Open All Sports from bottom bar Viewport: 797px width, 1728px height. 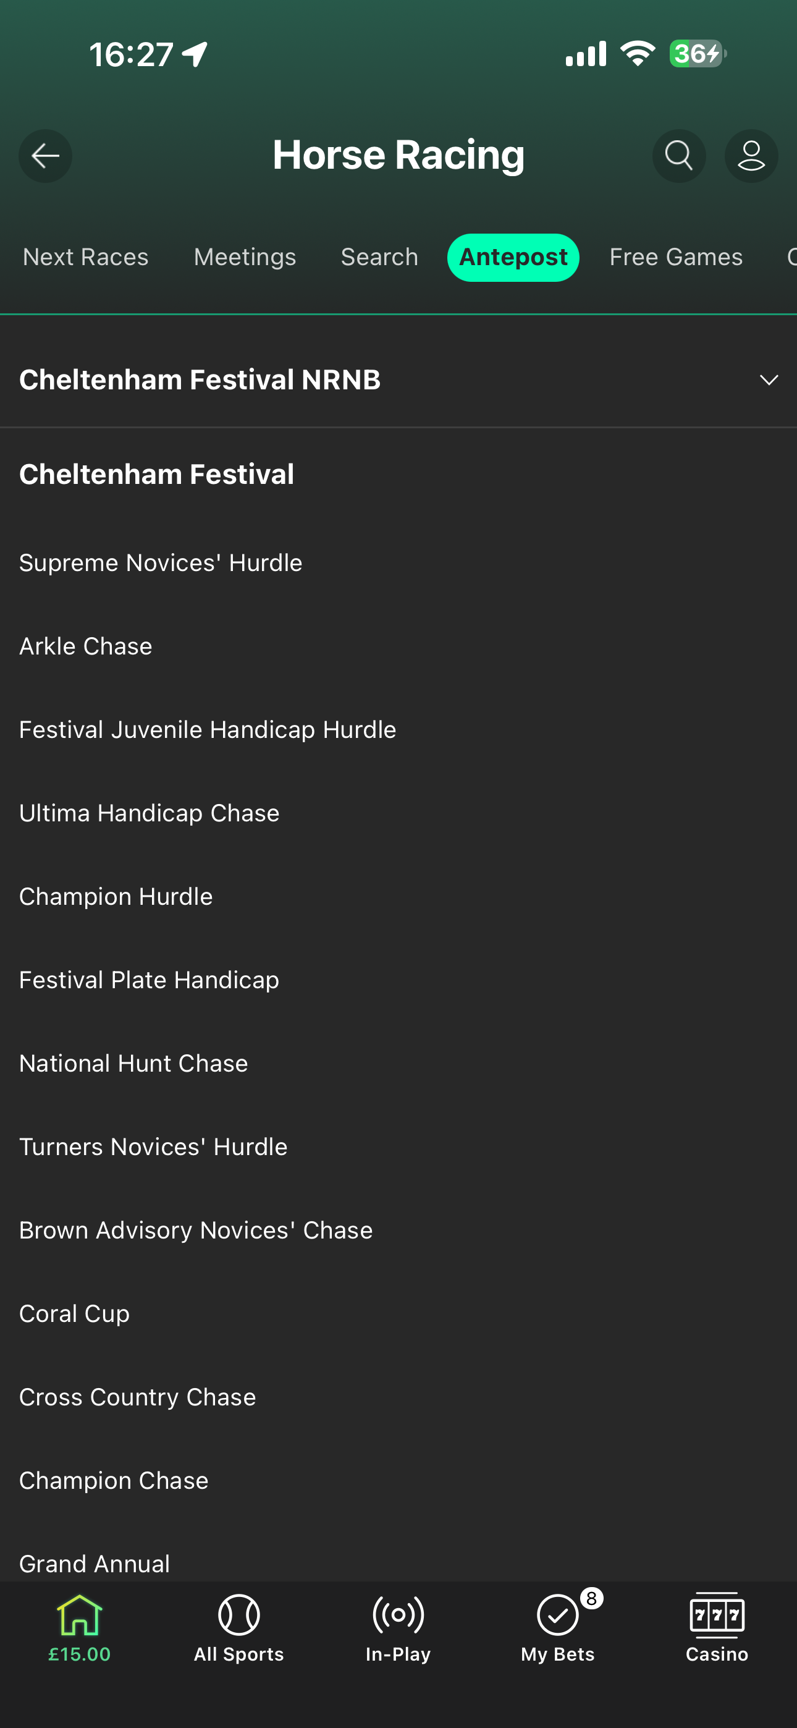coord(239,1627)
